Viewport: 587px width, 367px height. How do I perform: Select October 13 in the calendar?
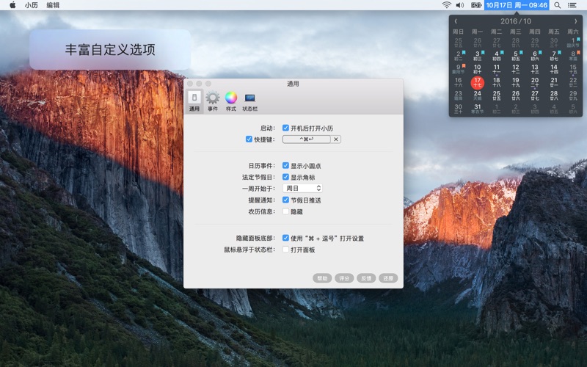(535, 69)
